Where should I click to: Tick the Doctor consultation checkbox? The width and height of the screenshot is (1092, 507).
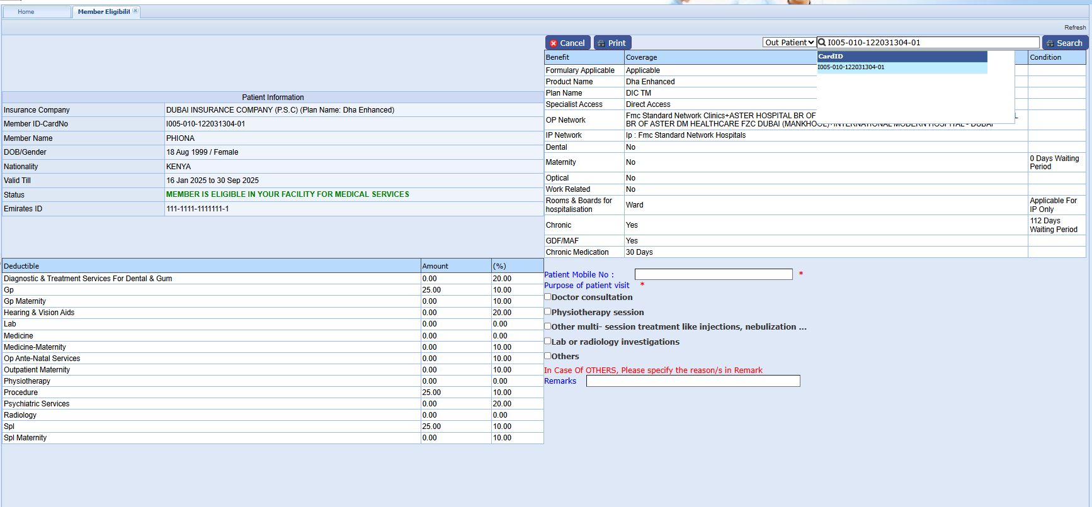point(548,297)
